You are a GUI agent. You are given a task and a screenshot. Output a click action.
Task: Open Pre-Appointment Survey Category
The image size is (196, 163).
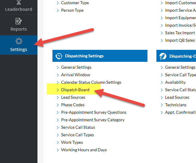point(93,120)
